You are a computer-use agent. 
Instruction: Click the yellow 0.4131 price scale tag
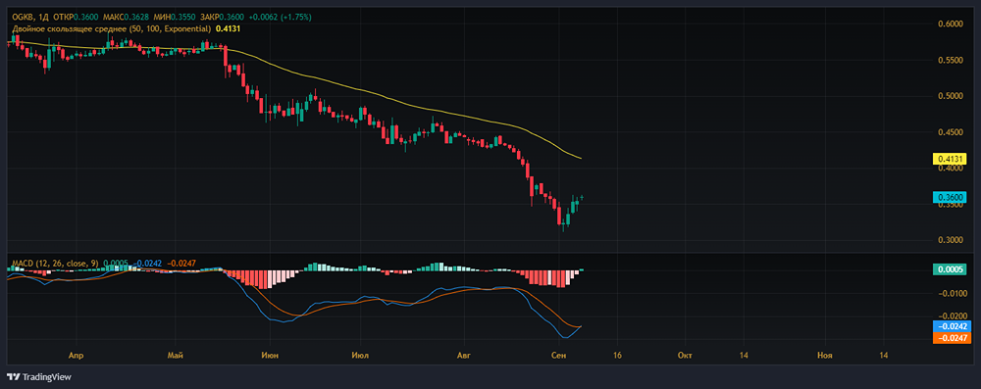coord(951,158)
